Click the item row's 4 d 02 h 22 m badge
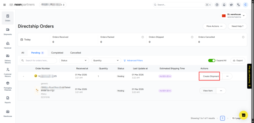The width and height of the screenshot is (254, 123). pyautogui.click(x=165, y=91)
